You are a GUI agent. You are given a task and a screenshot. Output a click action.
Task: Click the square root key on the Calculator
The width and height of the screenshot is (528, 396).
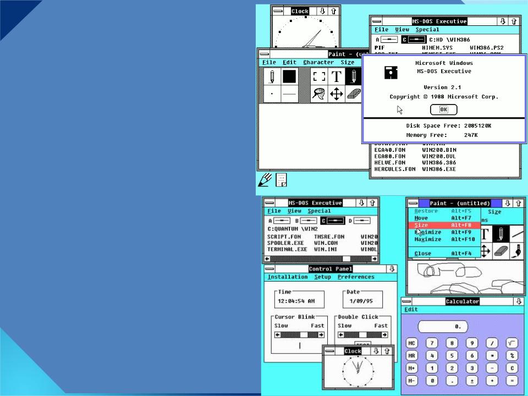(512, 343)
